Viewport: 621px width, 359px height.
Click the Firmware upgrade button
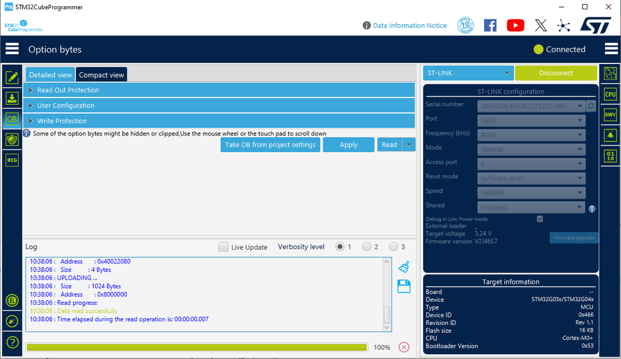pos(574,238)
